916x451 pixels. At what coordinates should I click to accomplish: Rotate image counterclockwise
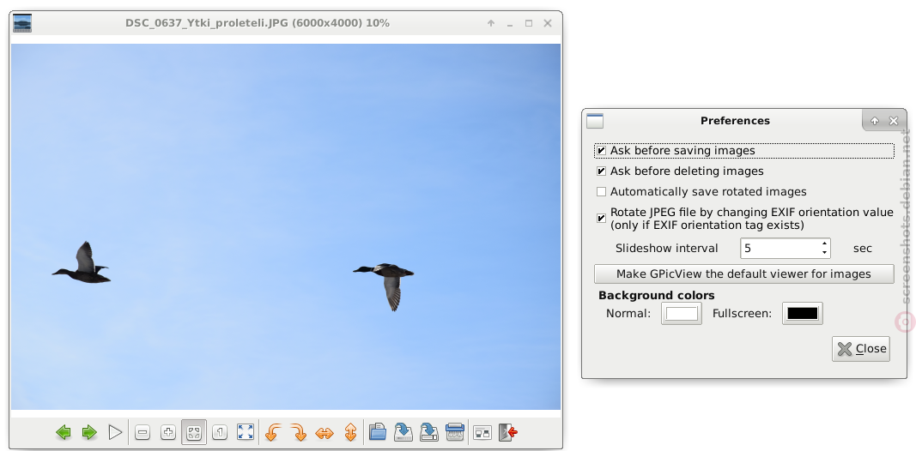pos(273,432)
